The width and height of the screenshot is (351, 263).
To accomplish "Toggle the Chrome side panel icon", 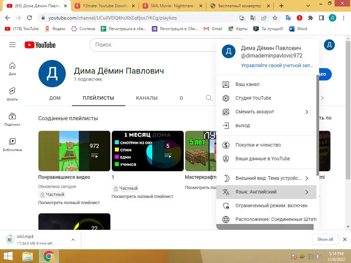I will point(322,18).
